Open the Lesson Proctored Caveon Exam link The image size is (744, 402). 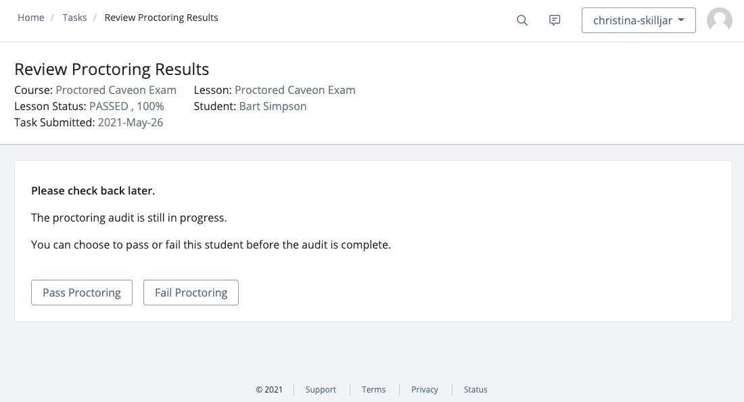pos(295,90)
